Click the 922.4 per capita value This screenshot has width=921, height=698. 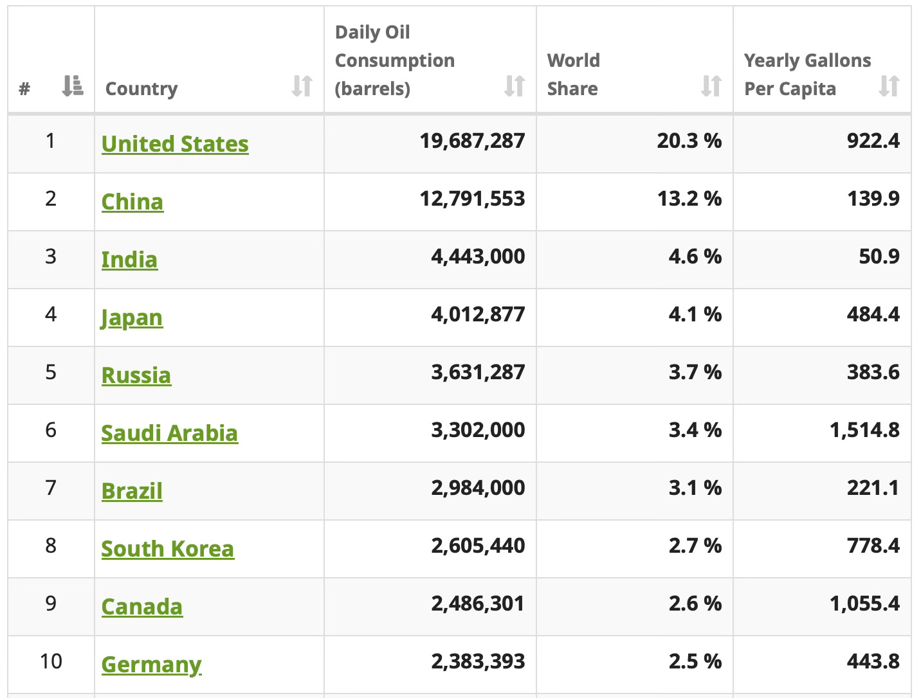click(873, 141)
